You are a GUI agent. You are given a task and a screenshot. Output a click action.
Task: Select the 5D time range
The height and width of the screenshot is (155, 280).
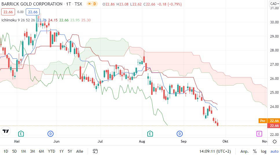[14, 151]
